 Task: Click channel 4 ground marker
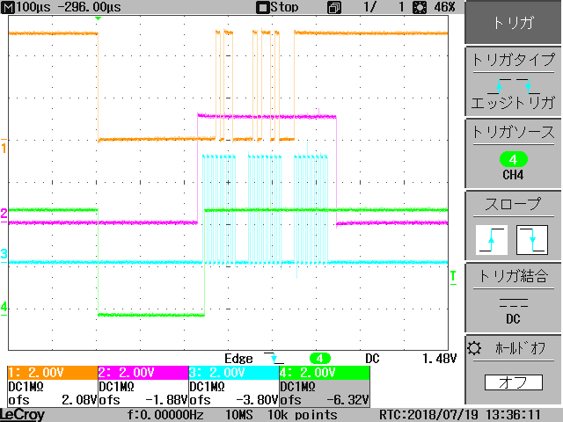tap(4, 308)
